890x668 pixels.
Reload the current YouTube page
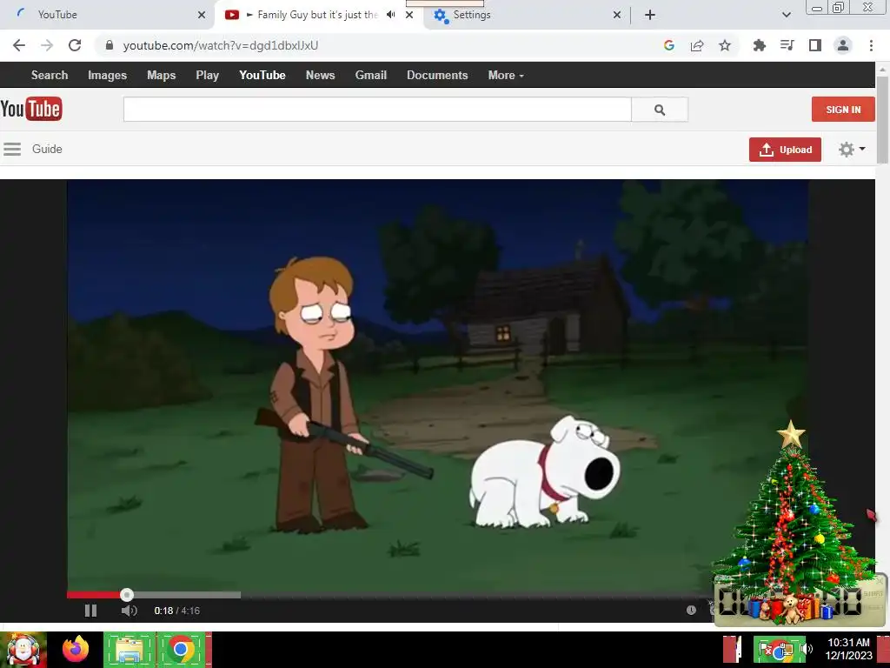point(75,45)
